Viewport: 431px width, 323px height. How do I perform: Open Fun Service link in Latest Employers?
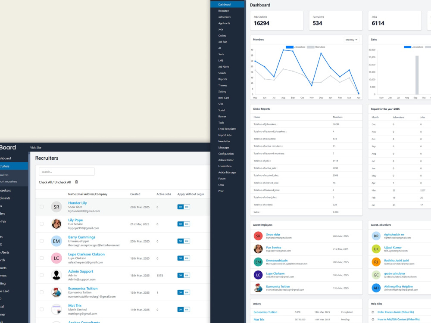274,248
